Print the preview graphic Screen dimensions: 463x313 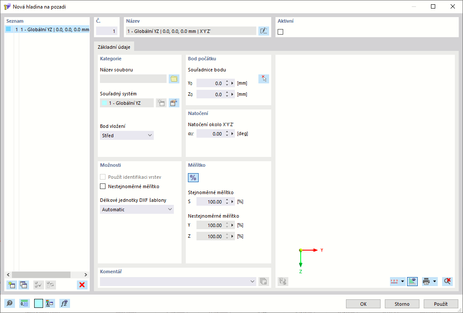pyautogui.click(x=426, y=281)
